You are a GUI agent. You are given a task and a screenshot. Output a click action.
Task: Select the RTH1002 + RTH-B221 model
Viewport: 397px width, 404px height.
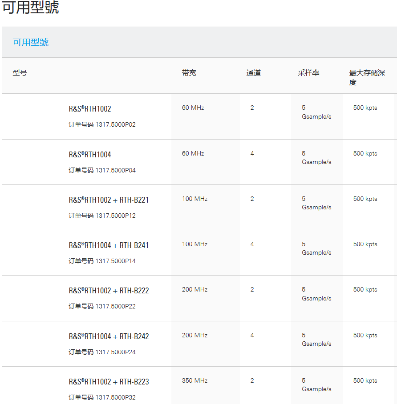[109, 200]
